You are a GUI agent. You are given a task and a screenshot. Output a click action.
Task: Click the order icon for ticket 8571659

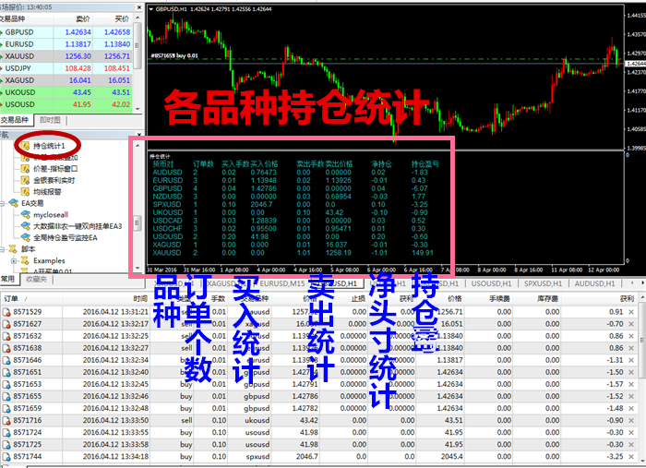pyautogui.click(x=6, y=409)
